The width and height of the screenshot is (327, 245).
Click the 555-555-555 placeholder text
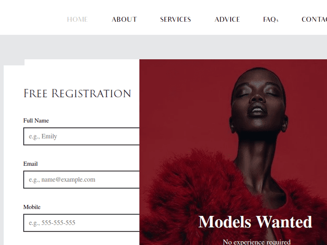click(58, 223)
